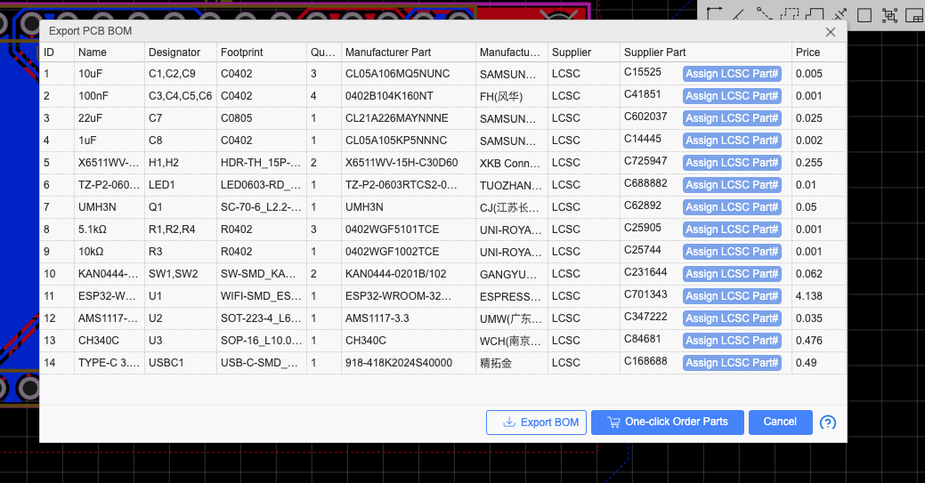
Task: Click the Price column header
Action: tap(808, 52)
